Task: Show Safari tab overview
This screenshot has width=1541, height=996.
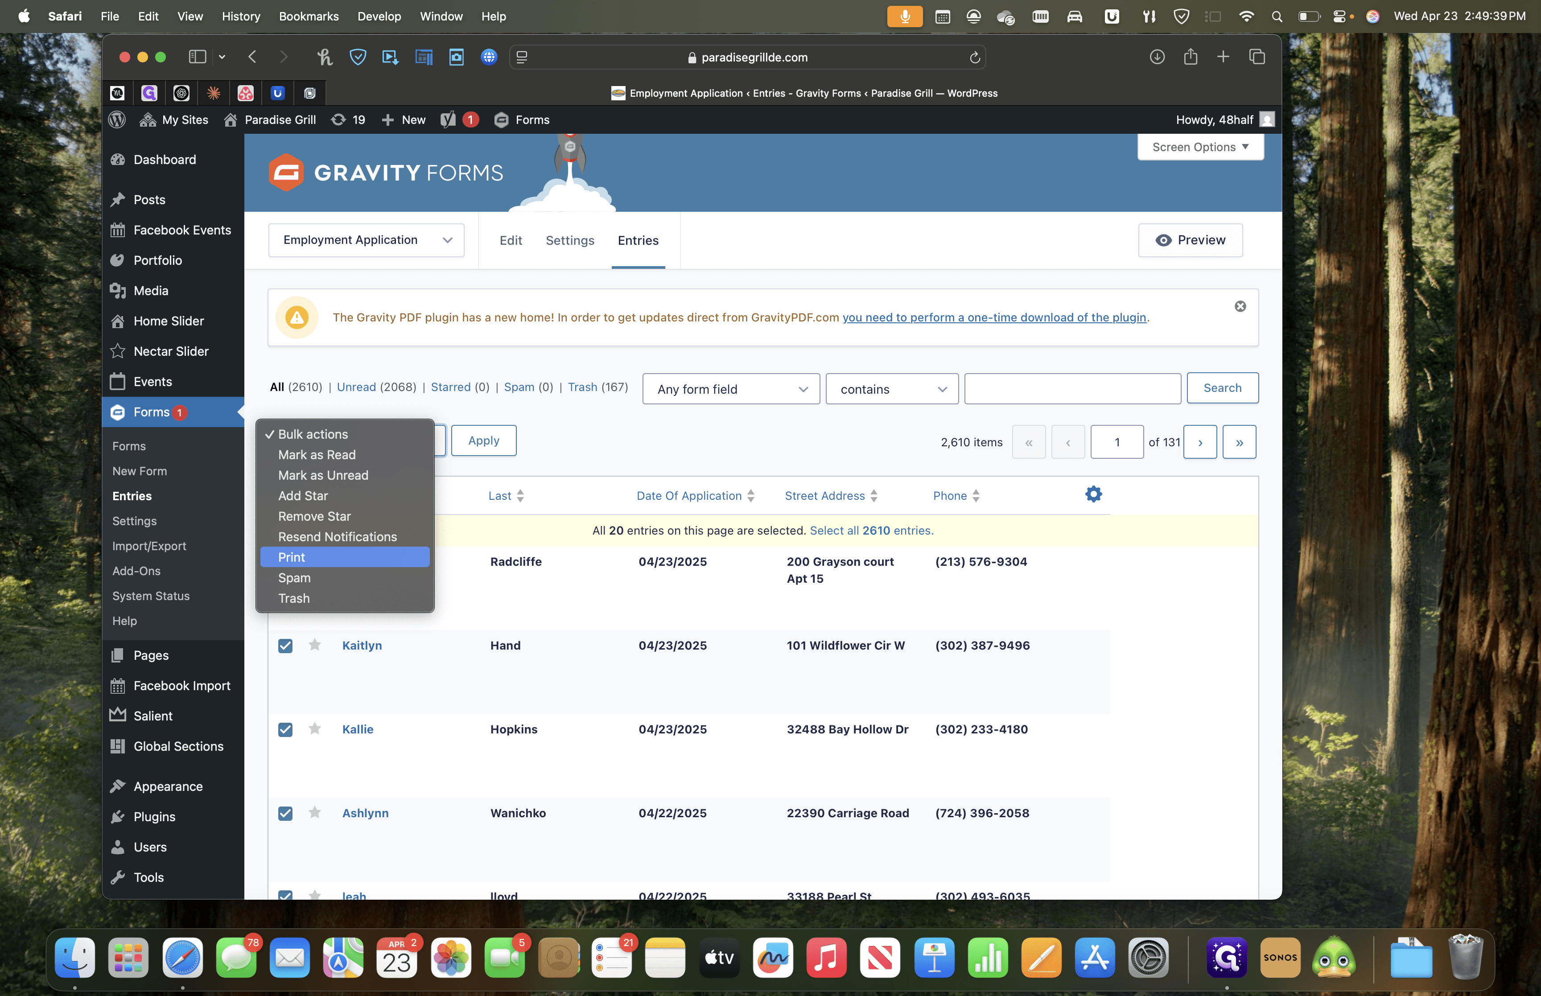Action: (1257, 57)
